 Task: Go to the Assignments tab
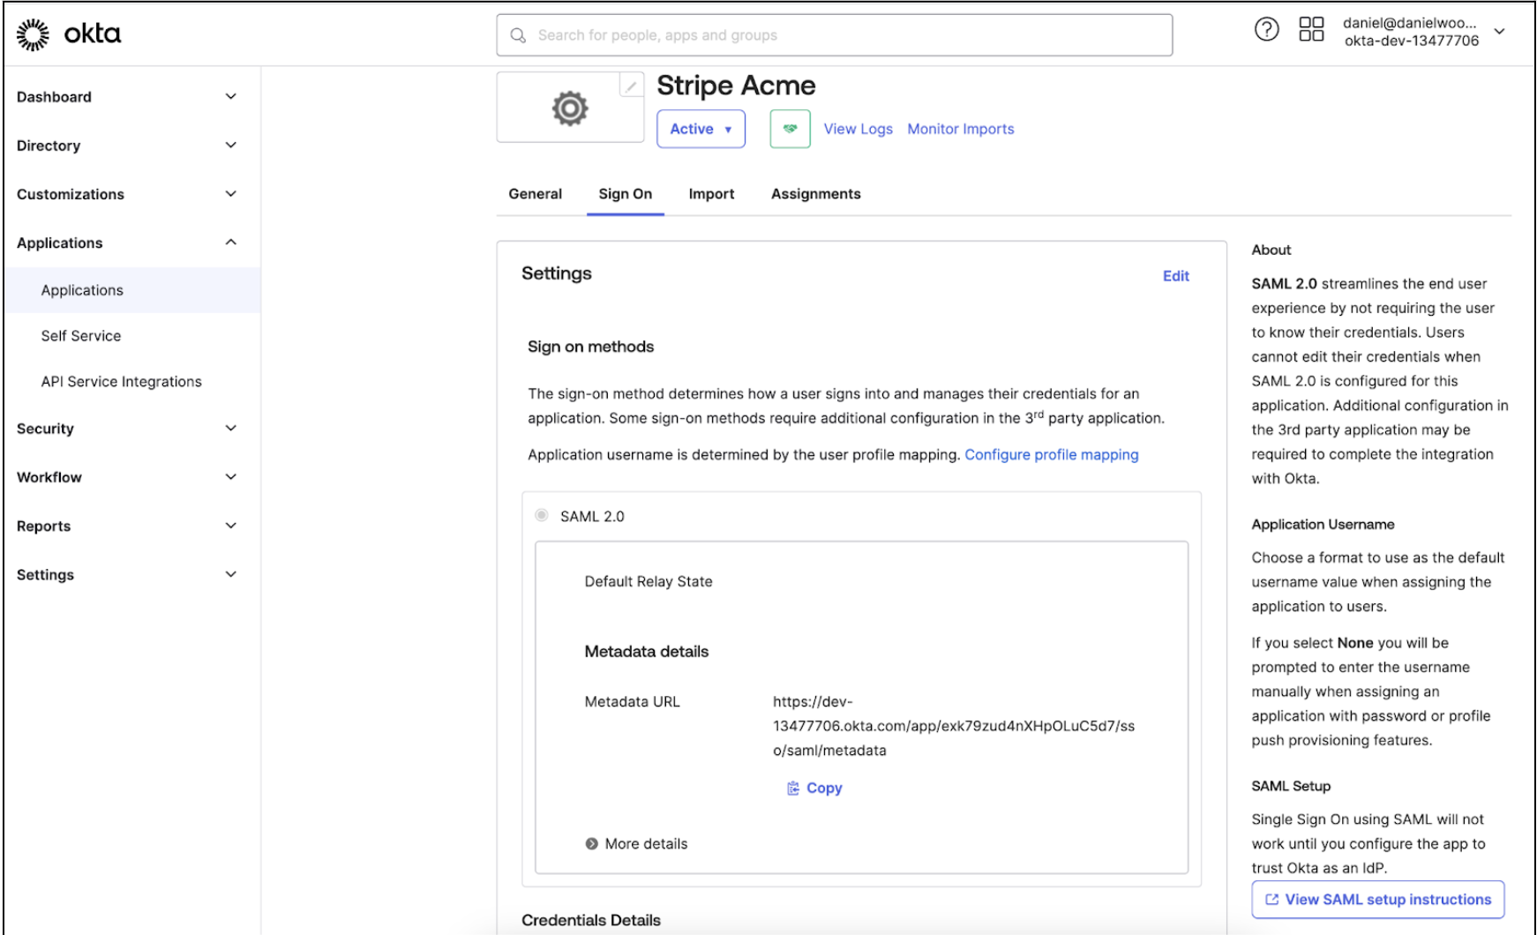[x=816, y=194]
